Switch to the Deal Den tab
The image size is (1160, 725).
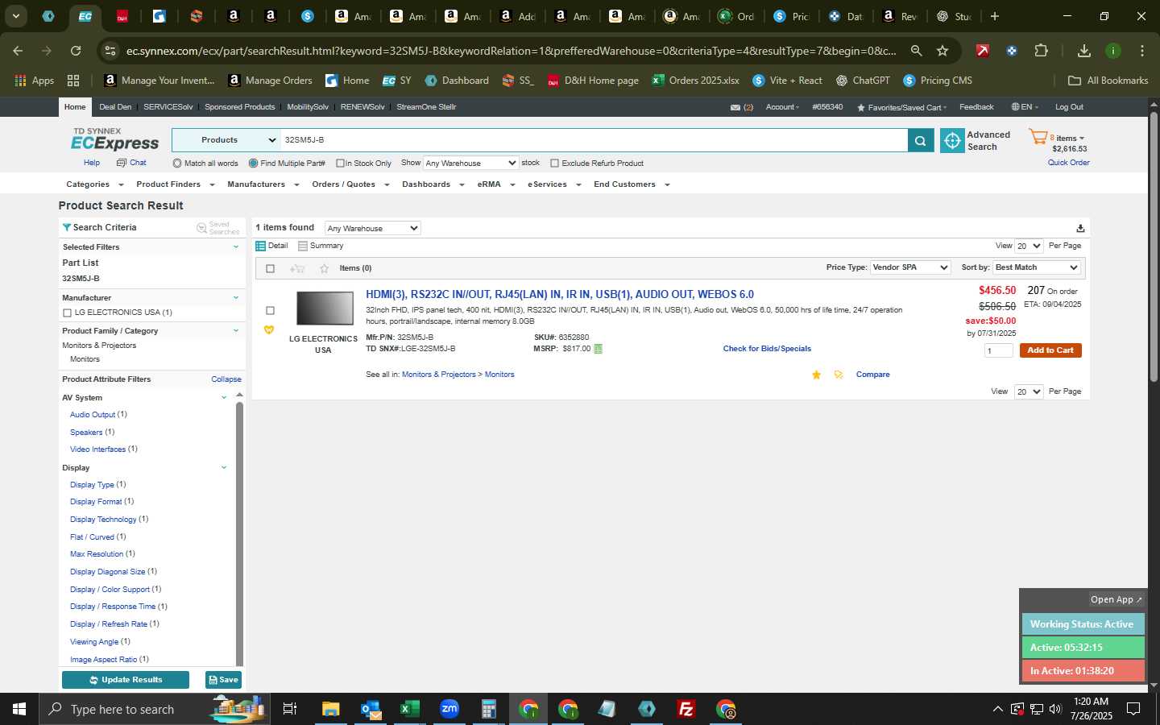(x=115, y=107)
